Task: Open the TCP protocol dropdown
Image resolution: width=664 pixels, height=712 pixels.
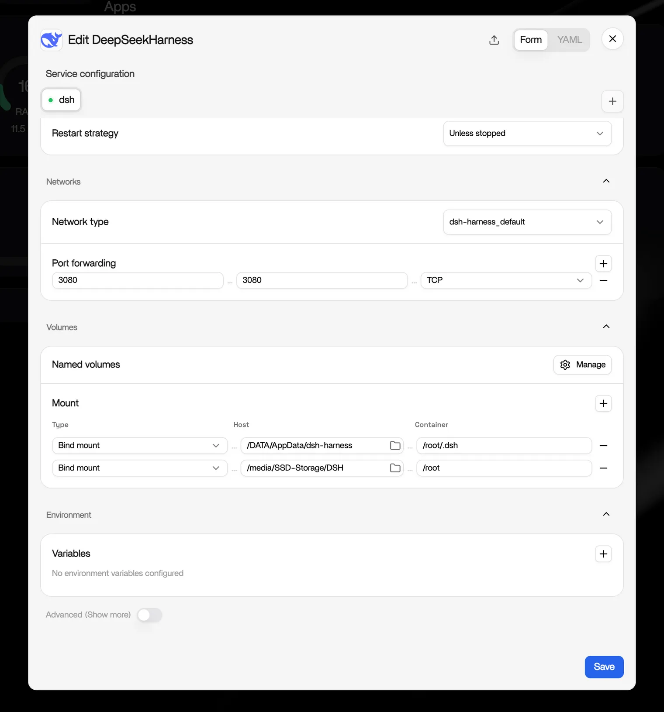Action: pyautogui.click(x=506, y=280)
